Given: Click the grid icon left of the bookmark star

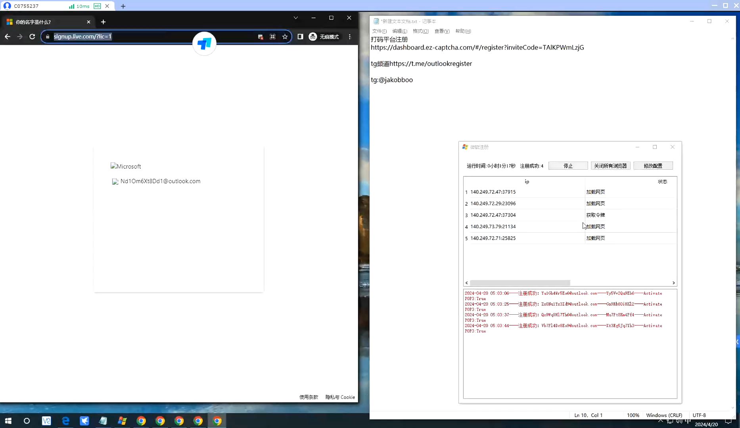Looking at the screenshot, I should [x=272, y=36].
